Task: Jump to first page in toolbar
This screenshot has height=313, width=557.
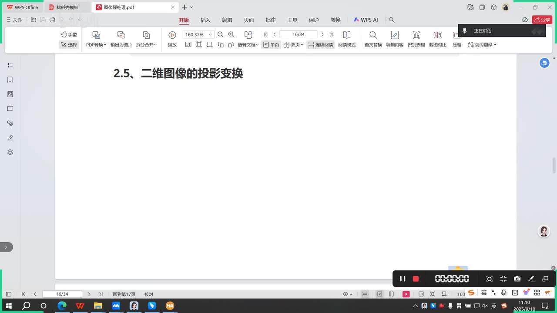Action: click(x=265, y=35)
